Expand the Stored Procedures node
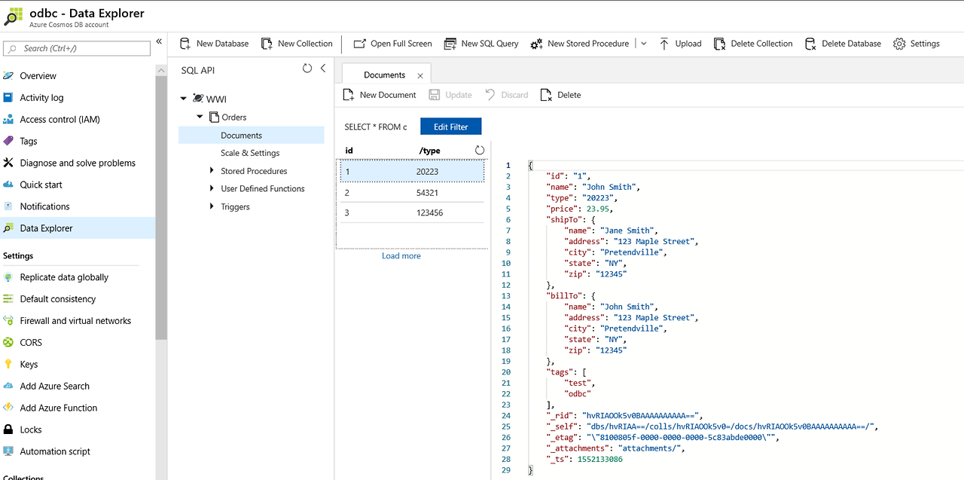 pos(212,171)
